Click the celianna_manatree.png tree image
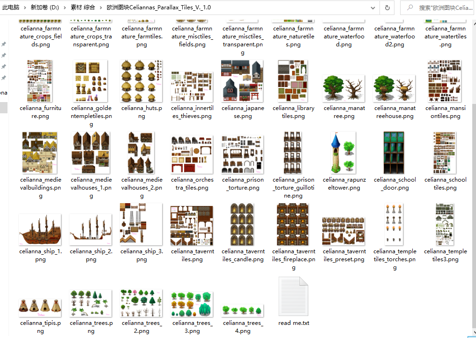 click(x=343, y=88)
